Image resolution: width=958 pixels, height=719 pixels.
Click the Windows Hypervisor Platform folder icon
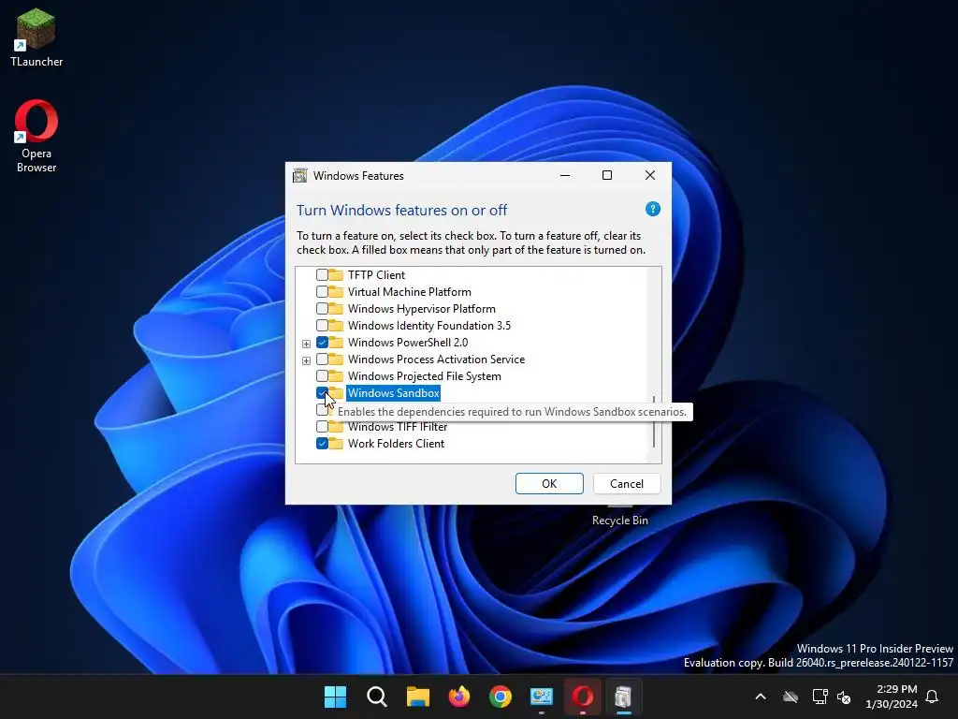[336, 308]
